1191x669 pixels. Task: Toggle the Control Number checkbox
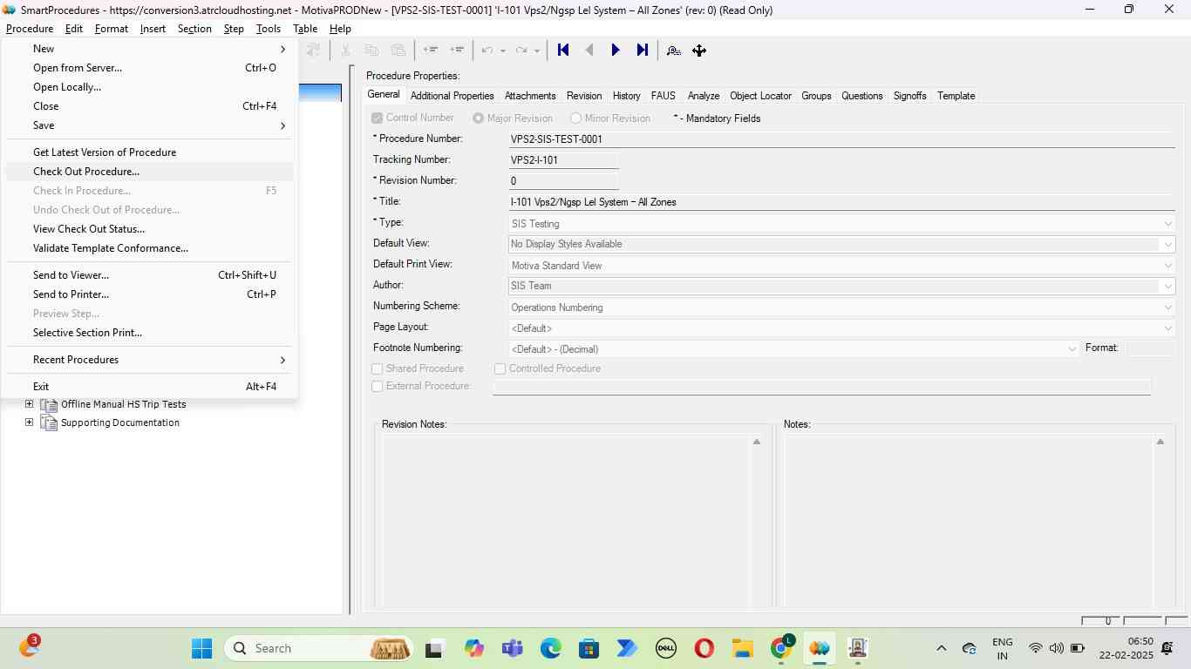(378, 118)
